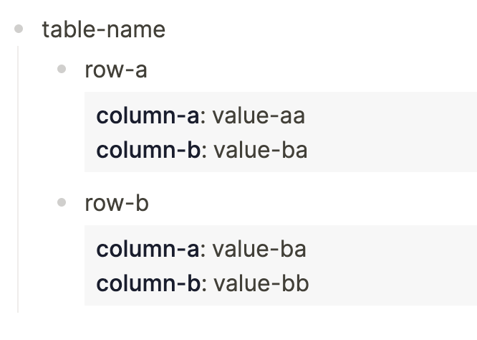Click the value-aa property value
477x340 pixels.
point(259,116)
